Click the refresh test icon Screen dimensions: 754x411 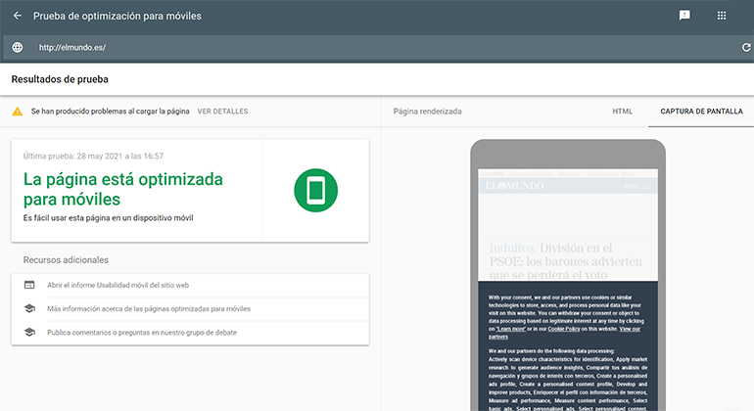(x=746, y=47)
